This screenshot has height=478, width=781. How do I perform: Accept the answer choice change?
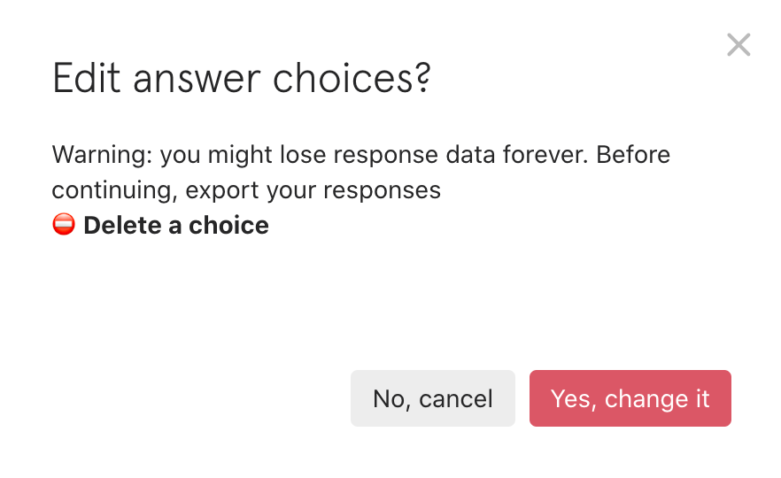(630, 398)
